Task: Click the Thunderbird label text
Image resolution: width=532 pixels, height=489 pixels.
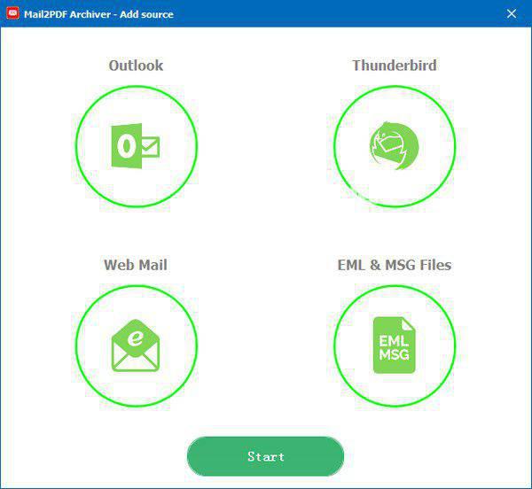Action: [395, 66]
